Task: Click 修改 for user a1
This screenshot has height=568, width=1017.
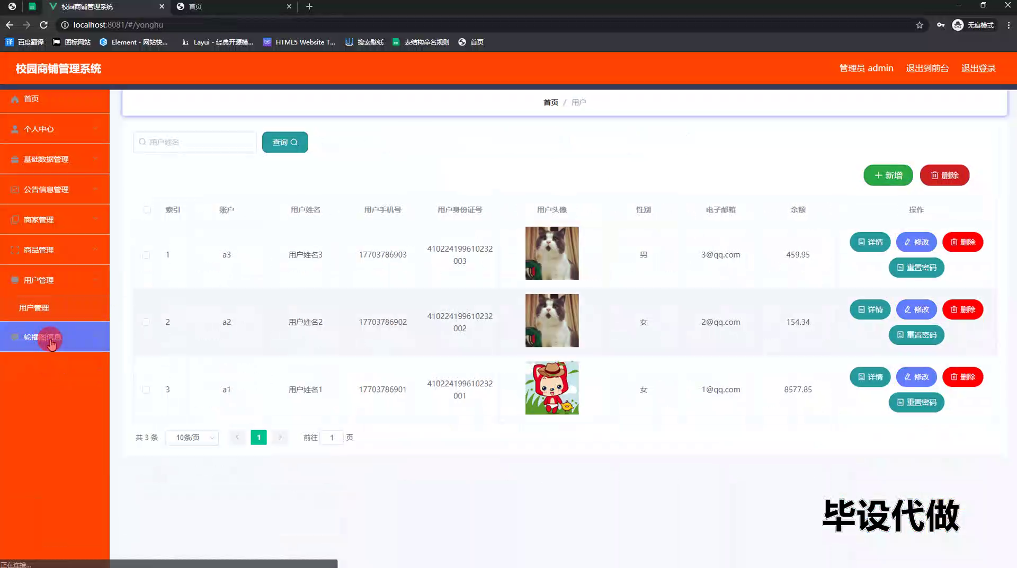Action: click(916, 377)
